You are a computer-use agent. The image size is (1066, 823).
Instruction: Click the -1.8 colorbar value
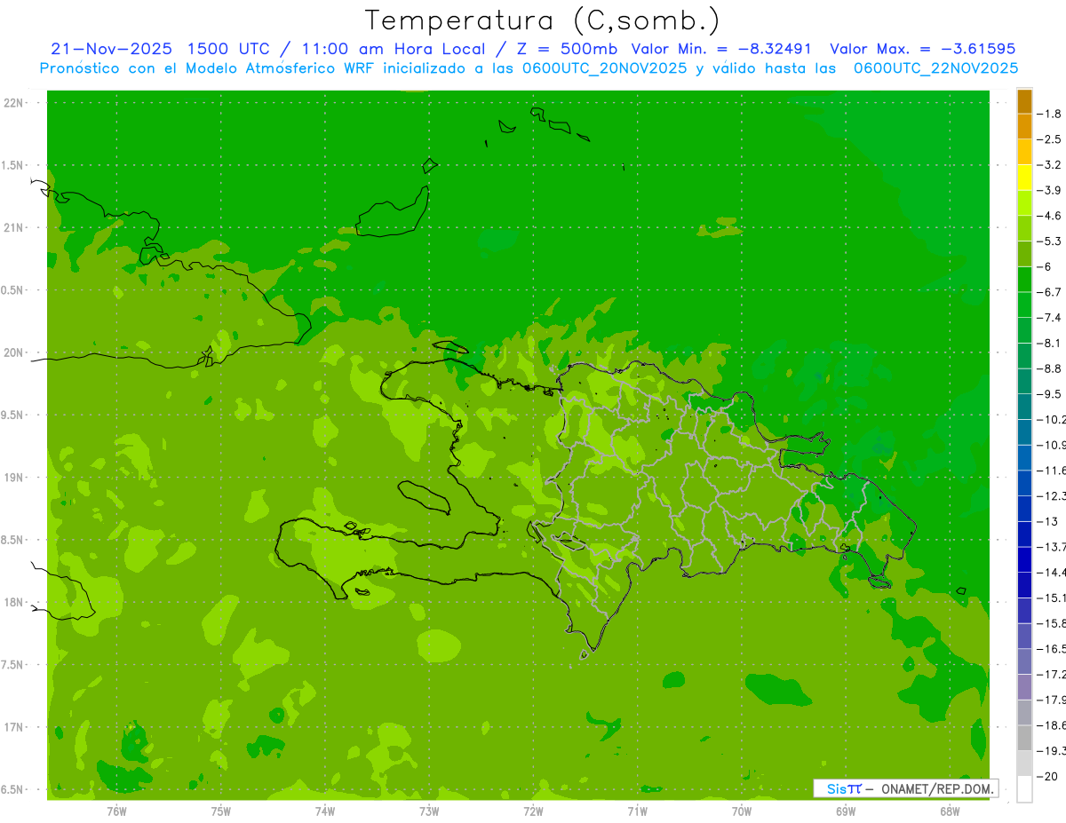pos(1050,114)
